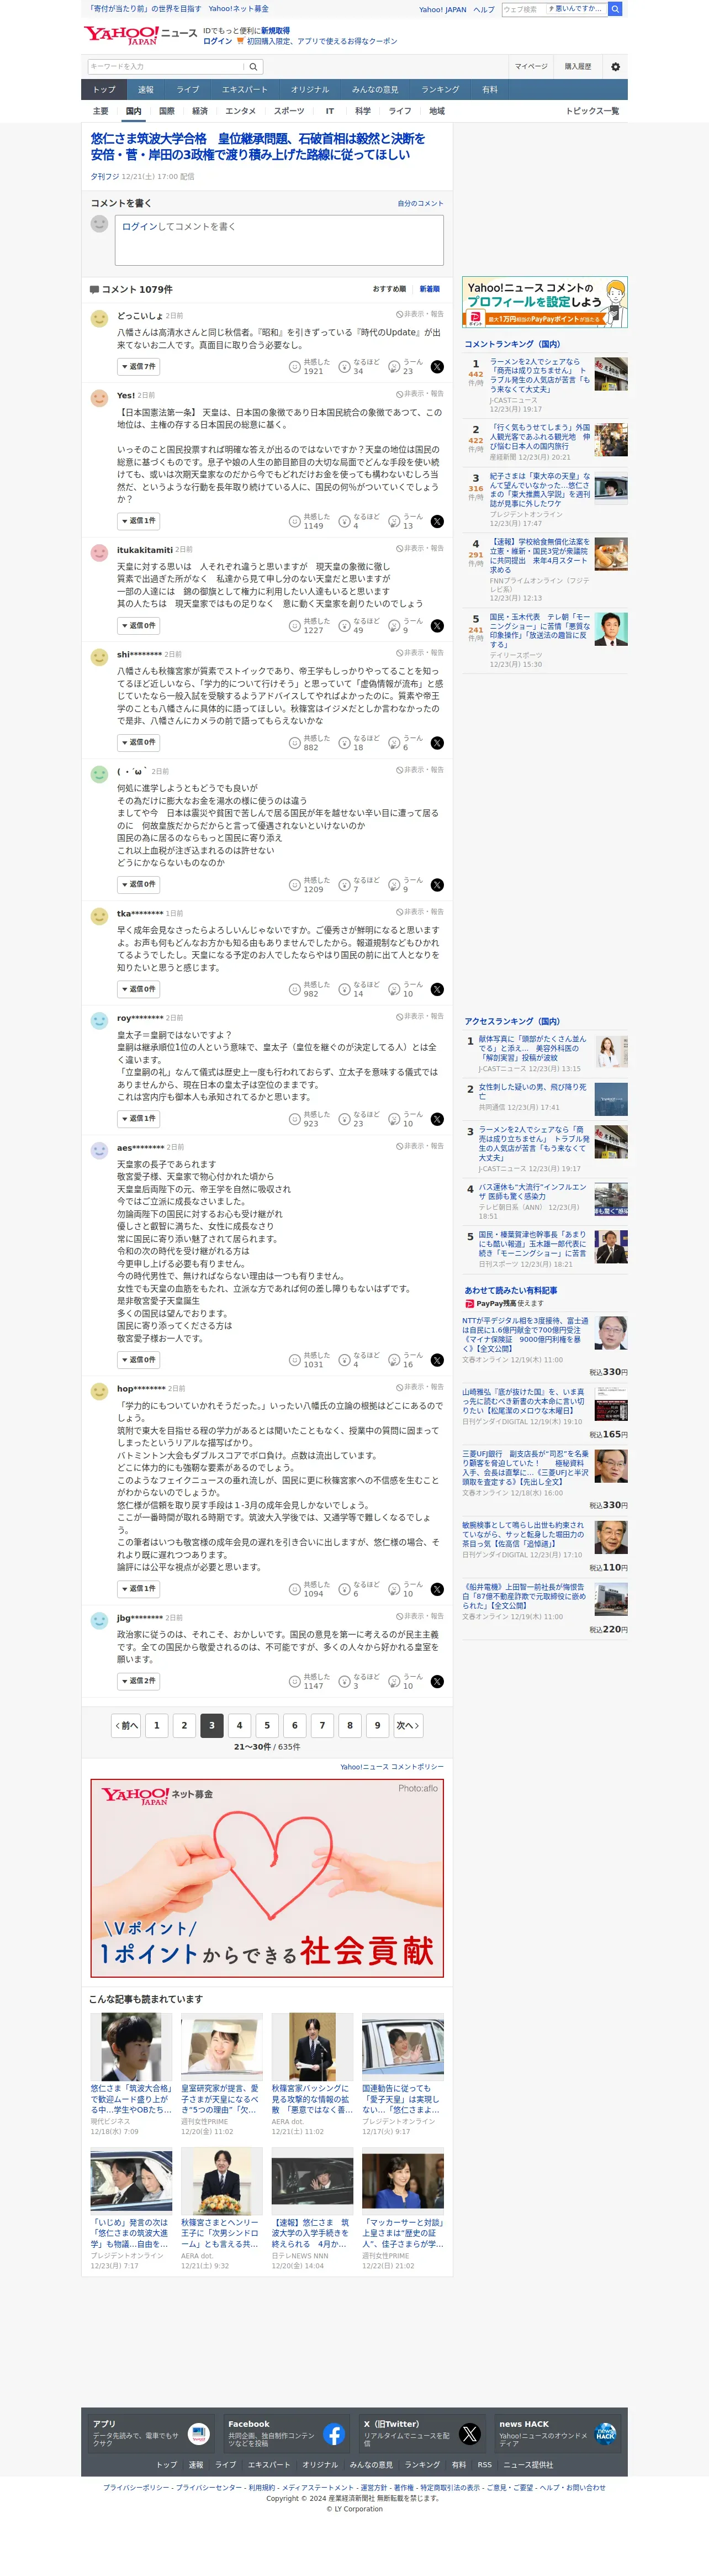This screenshot has height=2576, width=709.
Task: Expand 返信0件 under itukakitamiti's comment
Action: [138, 626]
